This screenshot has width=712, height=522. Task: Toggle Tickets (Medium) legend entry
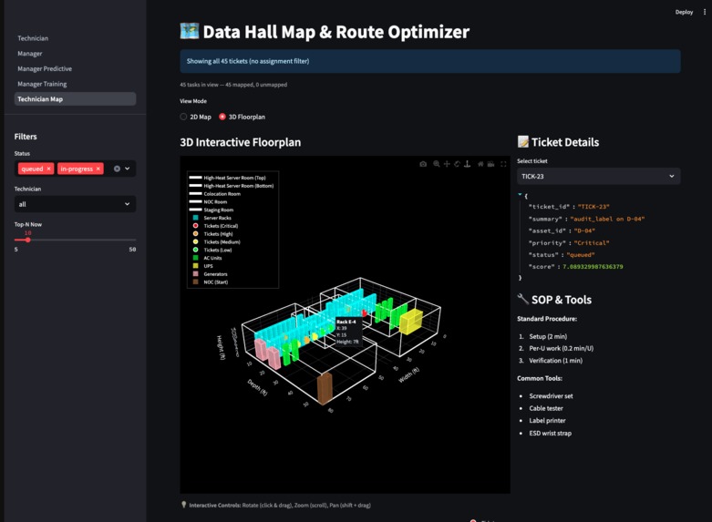pyautogui.click(x=215, y=242)
